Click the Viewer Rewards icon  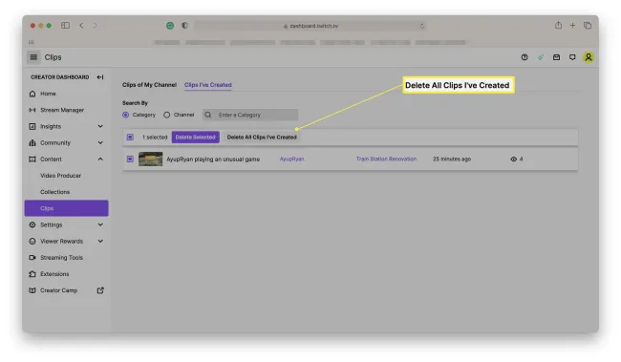32,242
